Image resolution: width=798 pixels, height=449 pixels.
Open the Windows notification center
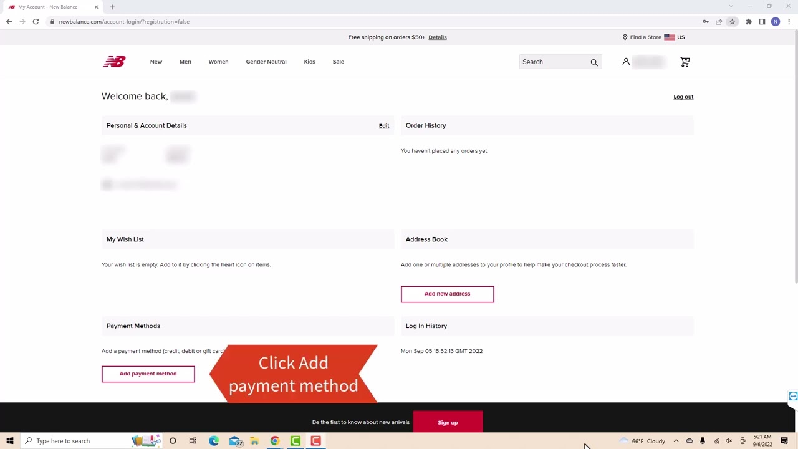click(x=784, y=441)
